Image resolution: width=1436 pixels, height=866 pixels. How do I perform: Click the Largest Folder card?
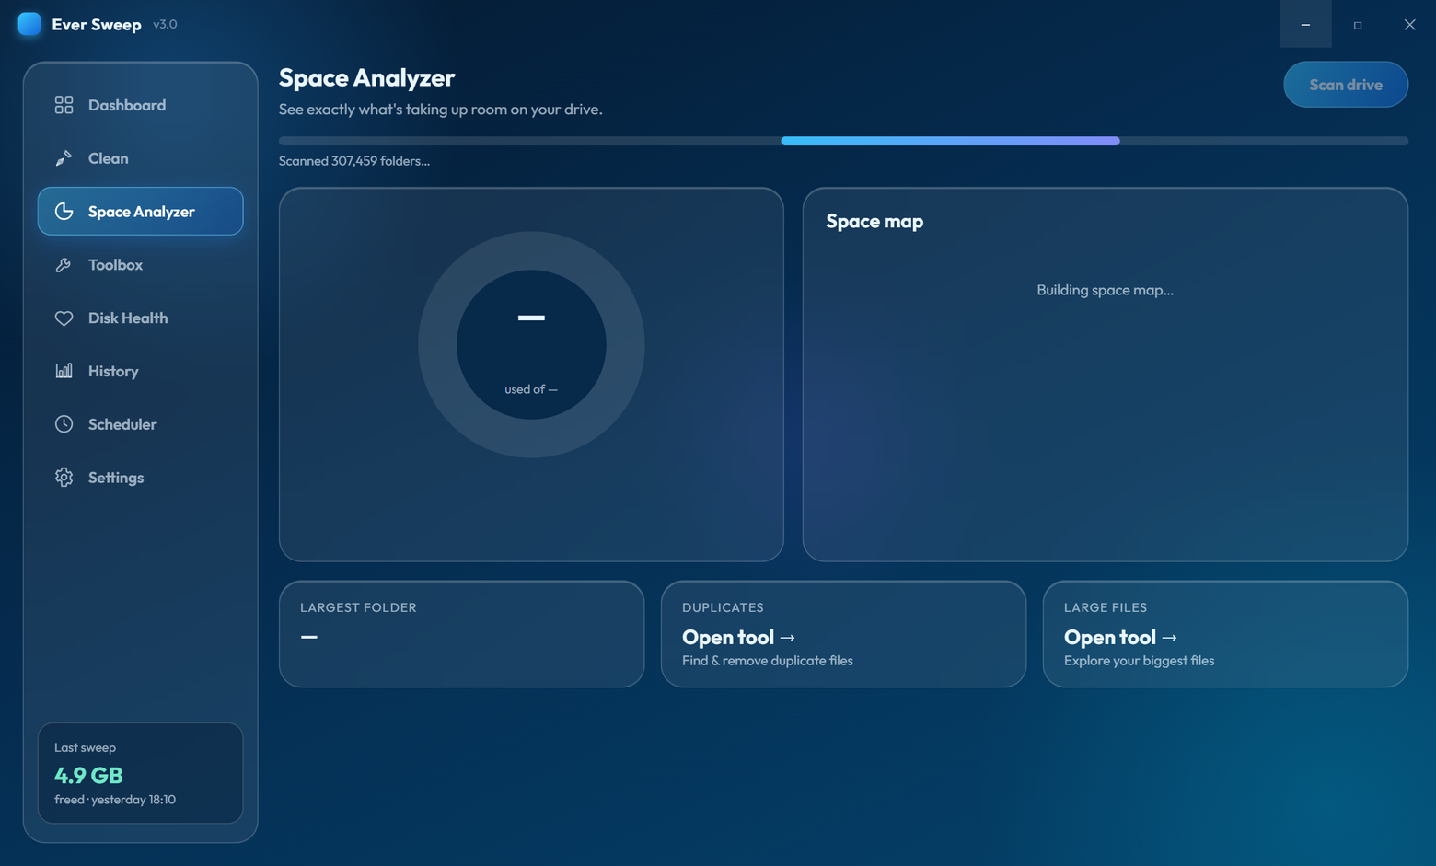coord(461,634)
